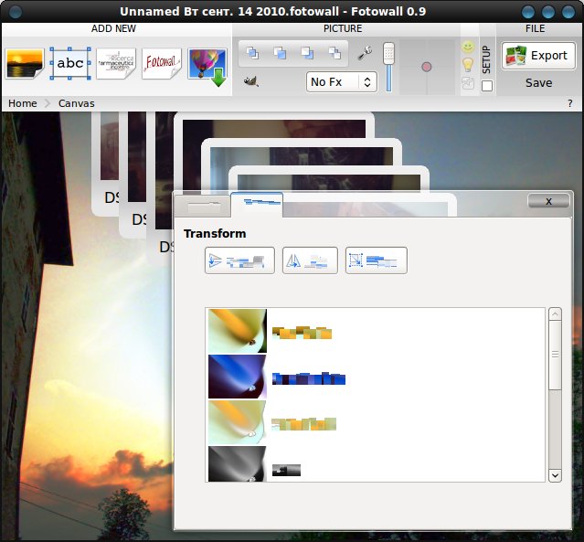Click the red dot on perspective pad
This screenshot has height=542, width=584.
tap(427, 67)
